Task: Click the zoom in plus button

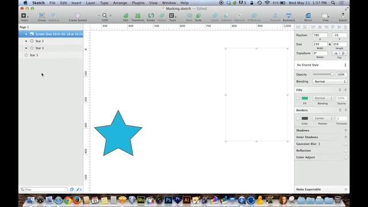Action: (110, 16)
